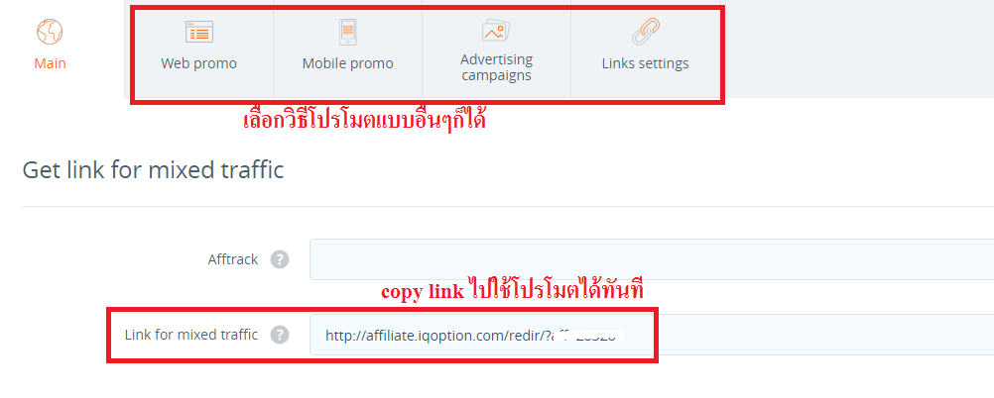Click the Mobile promo phone icon
This screenshot has height=398, width=994.
(347, 32)
